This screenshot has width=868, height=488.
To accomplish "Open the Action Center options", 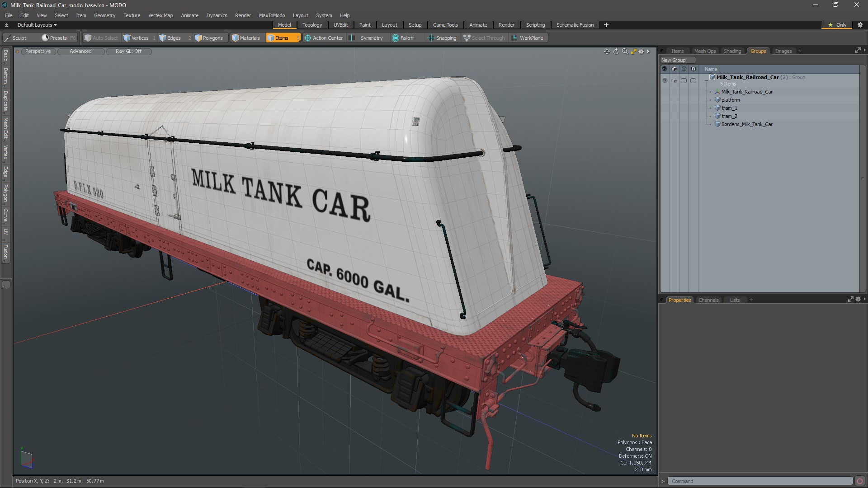I will (324, 38).
